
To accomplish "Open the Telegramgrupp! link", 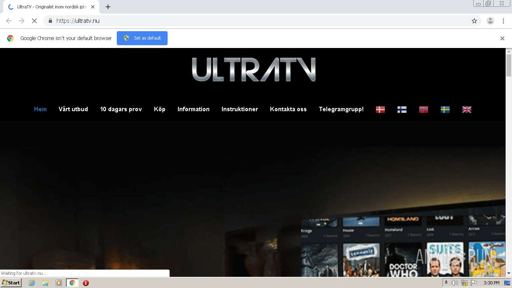I will coord(341,109).
